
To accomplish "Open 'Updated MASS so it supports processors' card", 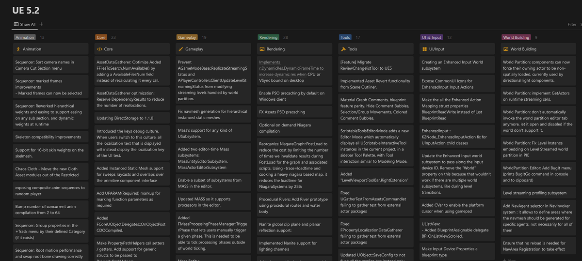I will tap(213, 202).
